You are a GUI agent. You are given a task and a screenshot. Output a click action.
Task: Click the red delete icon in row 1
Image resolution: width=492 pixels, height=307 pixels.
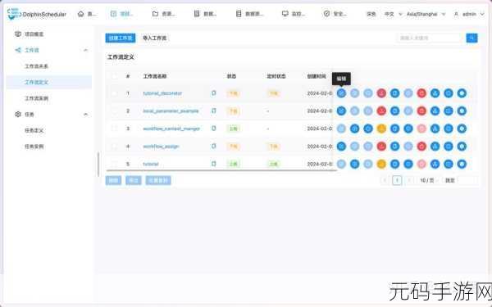pos(421,93)
